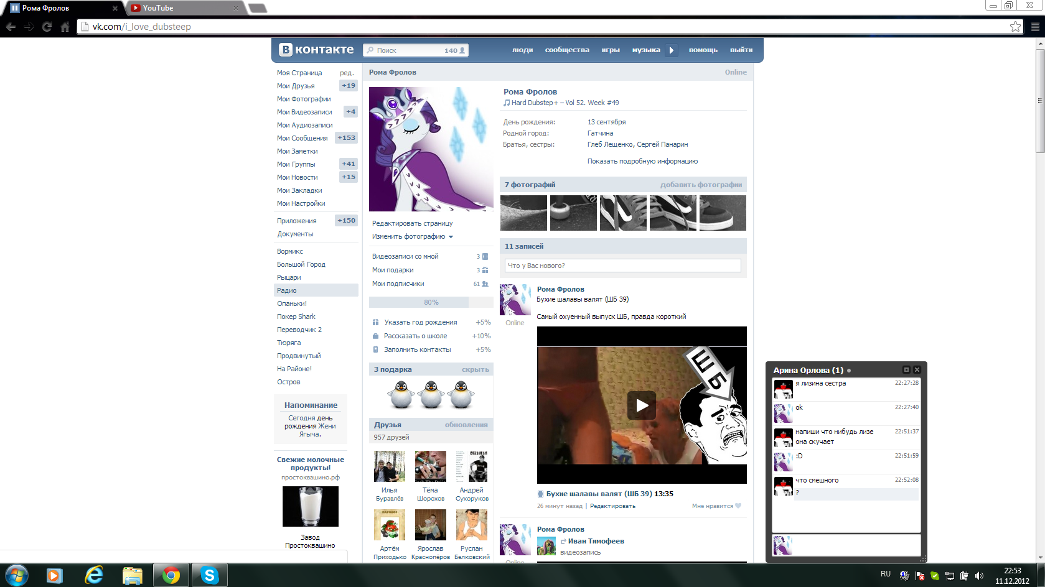Open люди in the top menu
Viewport: 1045px width, 587px height.
522,50
